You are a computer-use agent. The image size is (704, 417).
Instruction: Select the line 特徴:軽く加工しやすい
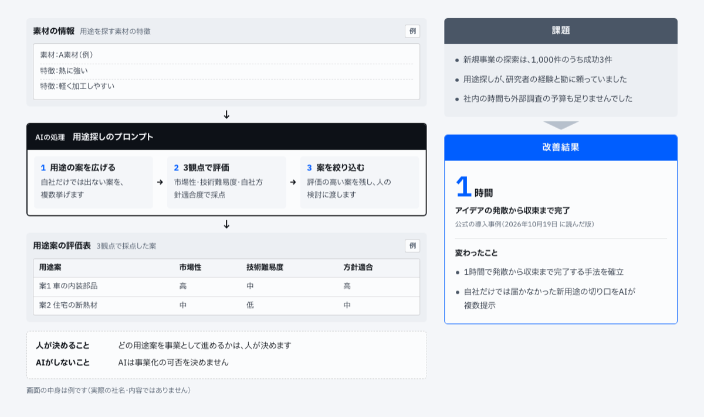tap(77, 86)
